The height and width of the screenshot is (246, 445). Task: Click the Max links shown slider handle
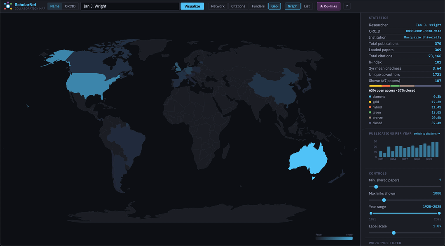384,200
